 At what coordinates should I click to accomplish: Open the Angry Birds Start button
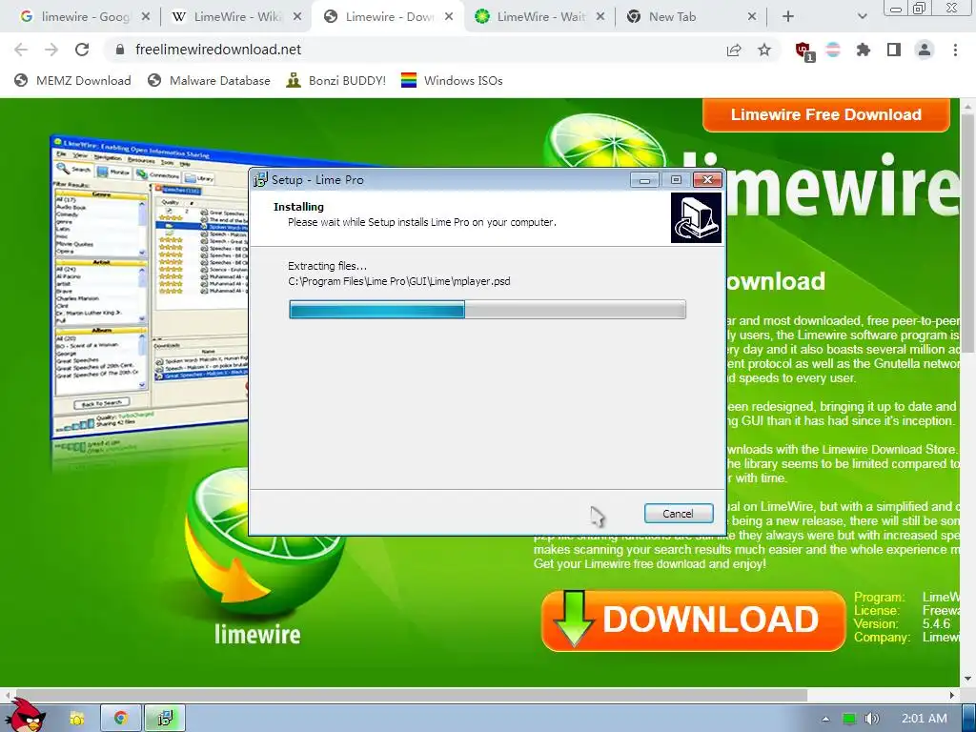(x=25, y=716)
